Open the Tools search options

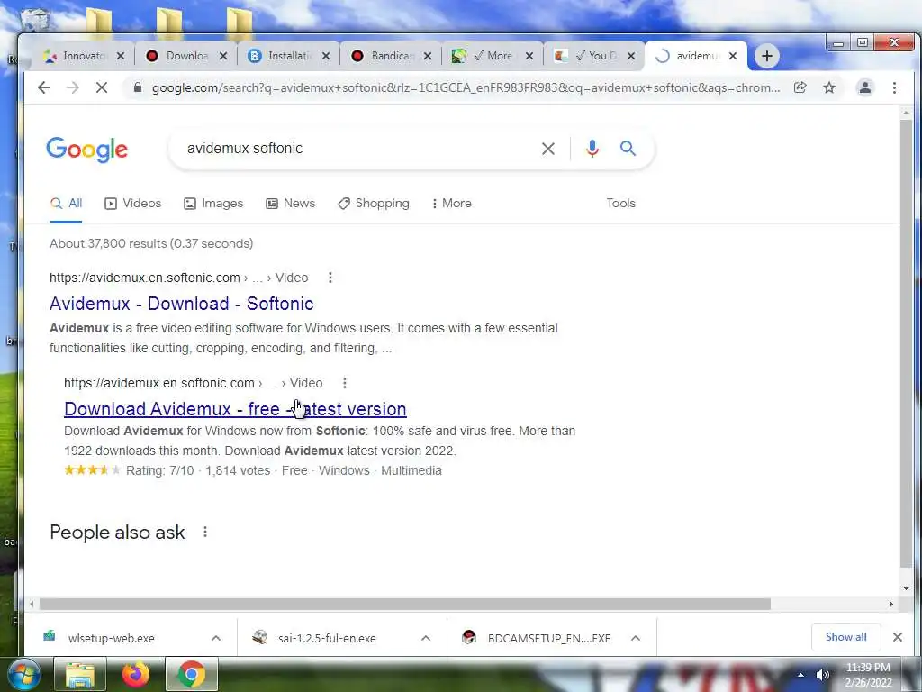pyautogui.click(x=621, y=203)
